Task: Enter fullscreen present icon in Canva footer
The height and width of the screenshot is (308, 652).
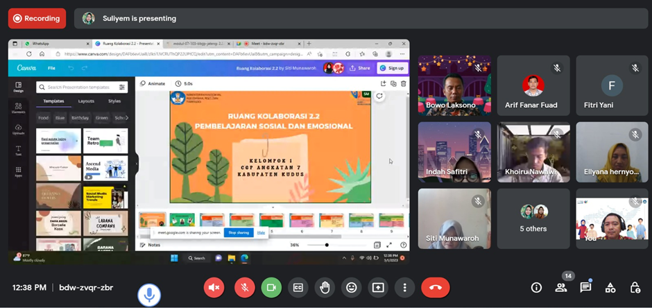Action: (389, 245)
